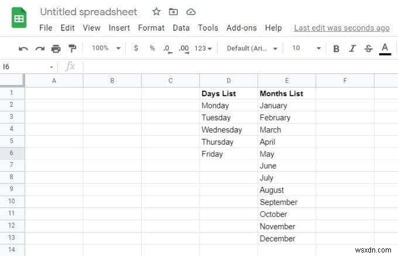Expand the Default font dropdown
The height and width of the screenshot is (256, 398).
coord(251,48)
